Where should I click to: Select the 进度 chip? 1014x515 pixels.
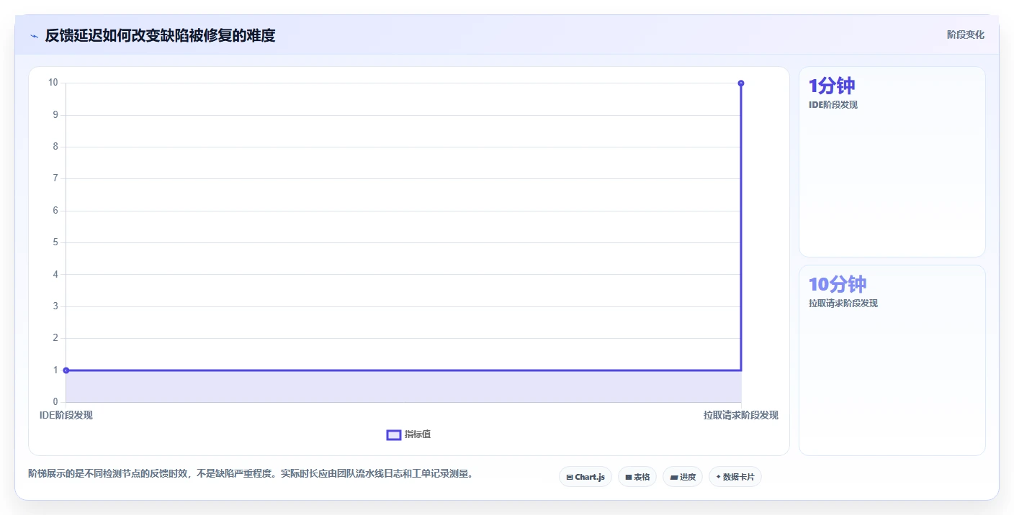coord(683,477)
